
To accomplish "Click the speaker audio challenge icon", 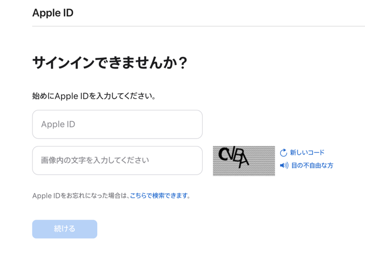I will point(284,166).
